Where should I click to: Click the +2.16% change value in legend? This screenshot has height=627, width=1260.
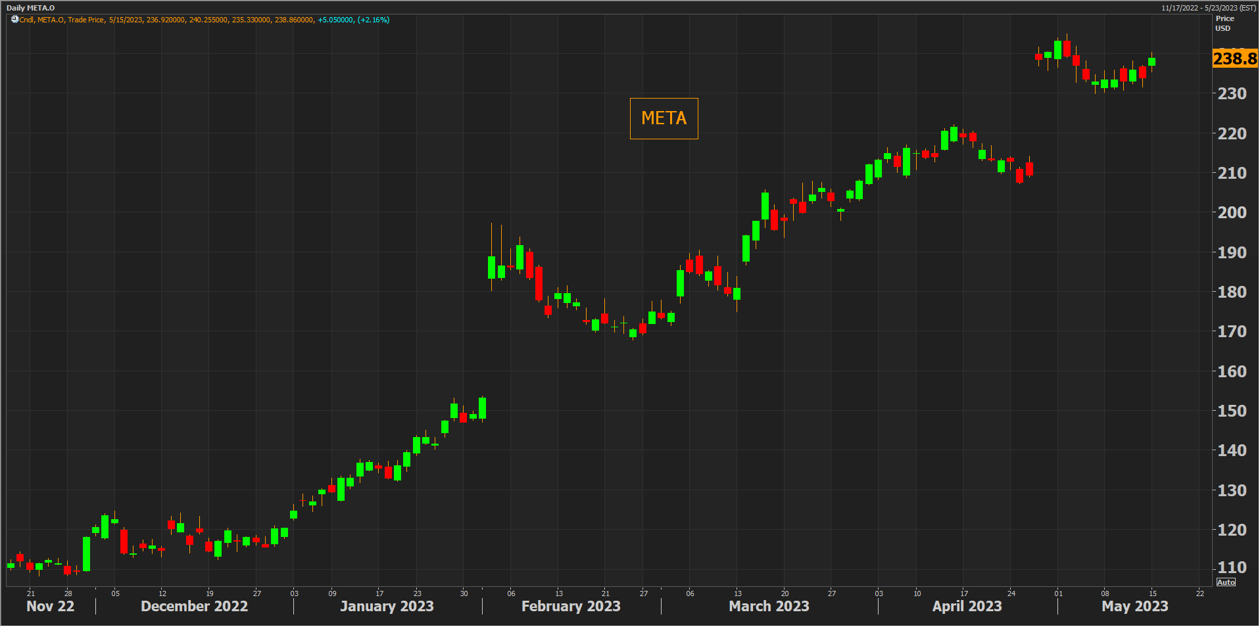(x=374, y=20)
